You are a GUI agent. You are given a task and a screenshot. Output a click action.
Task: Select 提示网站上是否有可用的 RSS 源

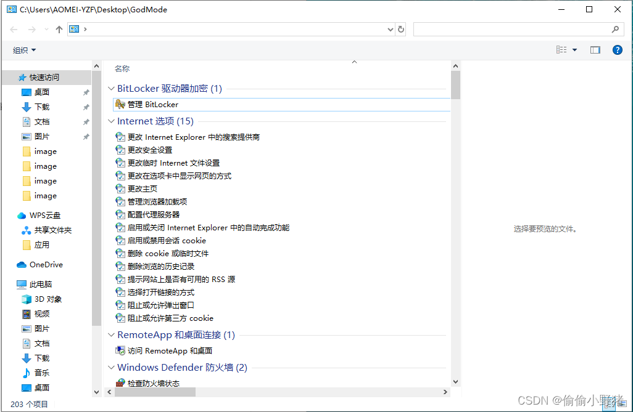coord(181,280)
